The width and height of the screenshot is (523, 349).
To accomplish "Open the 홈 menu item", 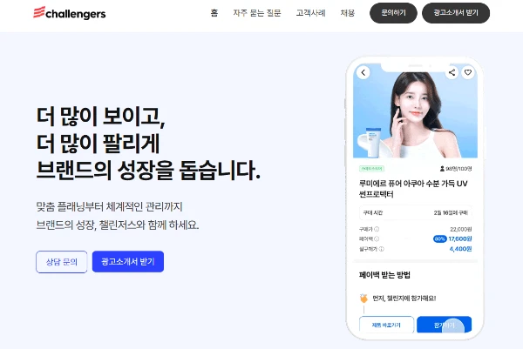I will coord(214,13).
